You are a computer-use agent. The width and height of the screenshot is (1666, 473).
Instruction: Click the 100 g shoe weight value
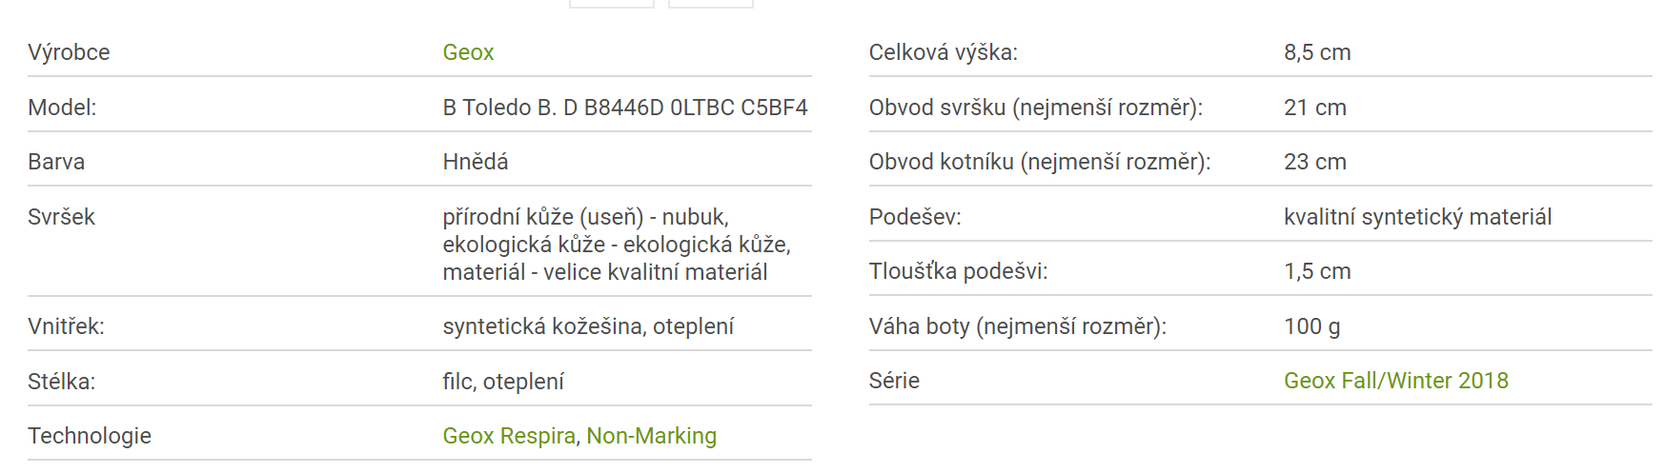[x=1311, y=326]
